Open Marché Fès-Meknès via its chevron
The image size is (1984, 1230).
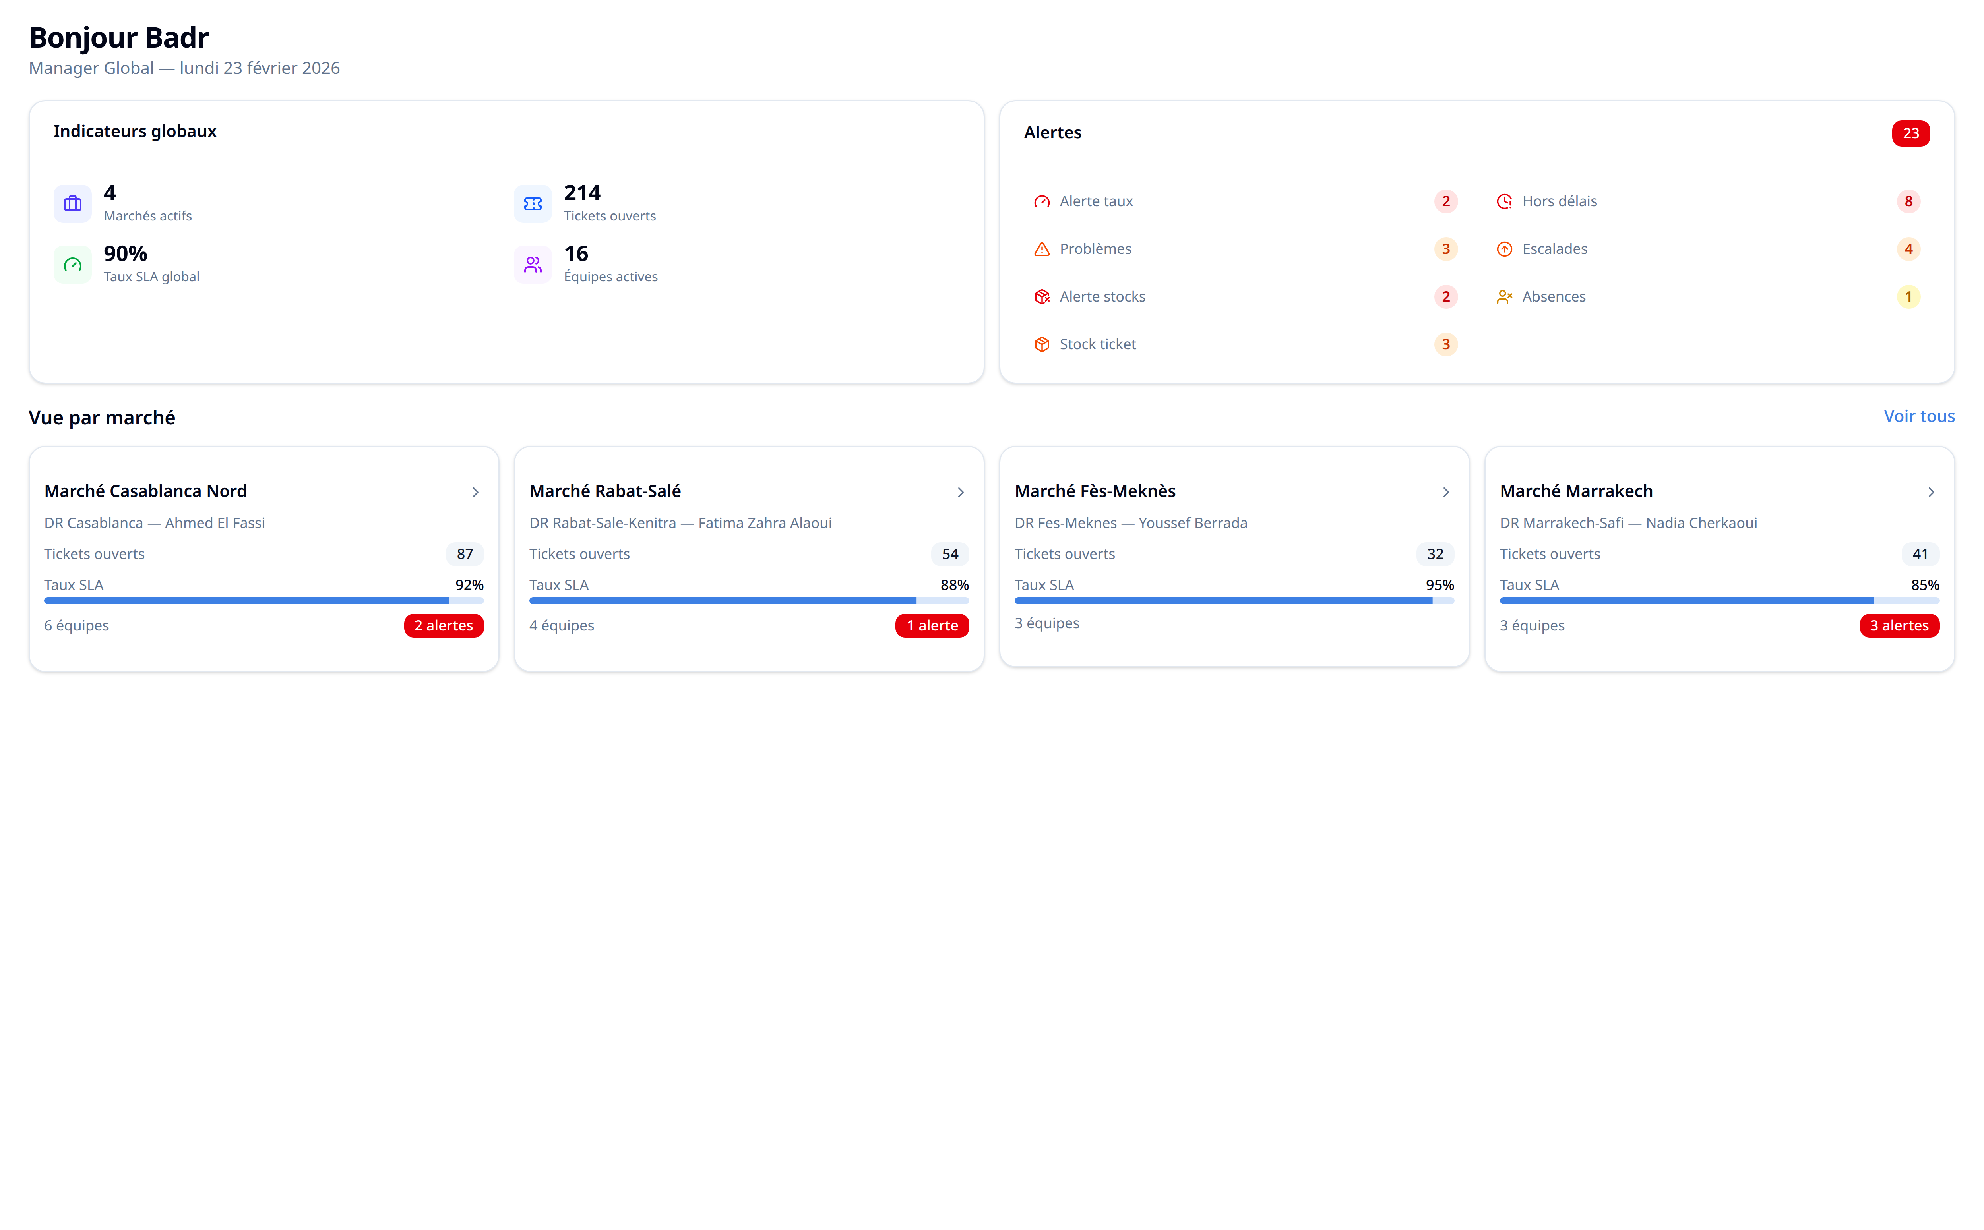(x=1445, y=492)
